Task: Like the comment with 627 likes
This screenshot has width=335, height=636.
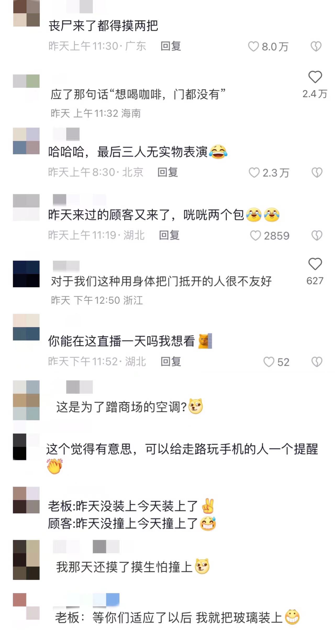Action: pyautogui.click(x=315, y=264)
